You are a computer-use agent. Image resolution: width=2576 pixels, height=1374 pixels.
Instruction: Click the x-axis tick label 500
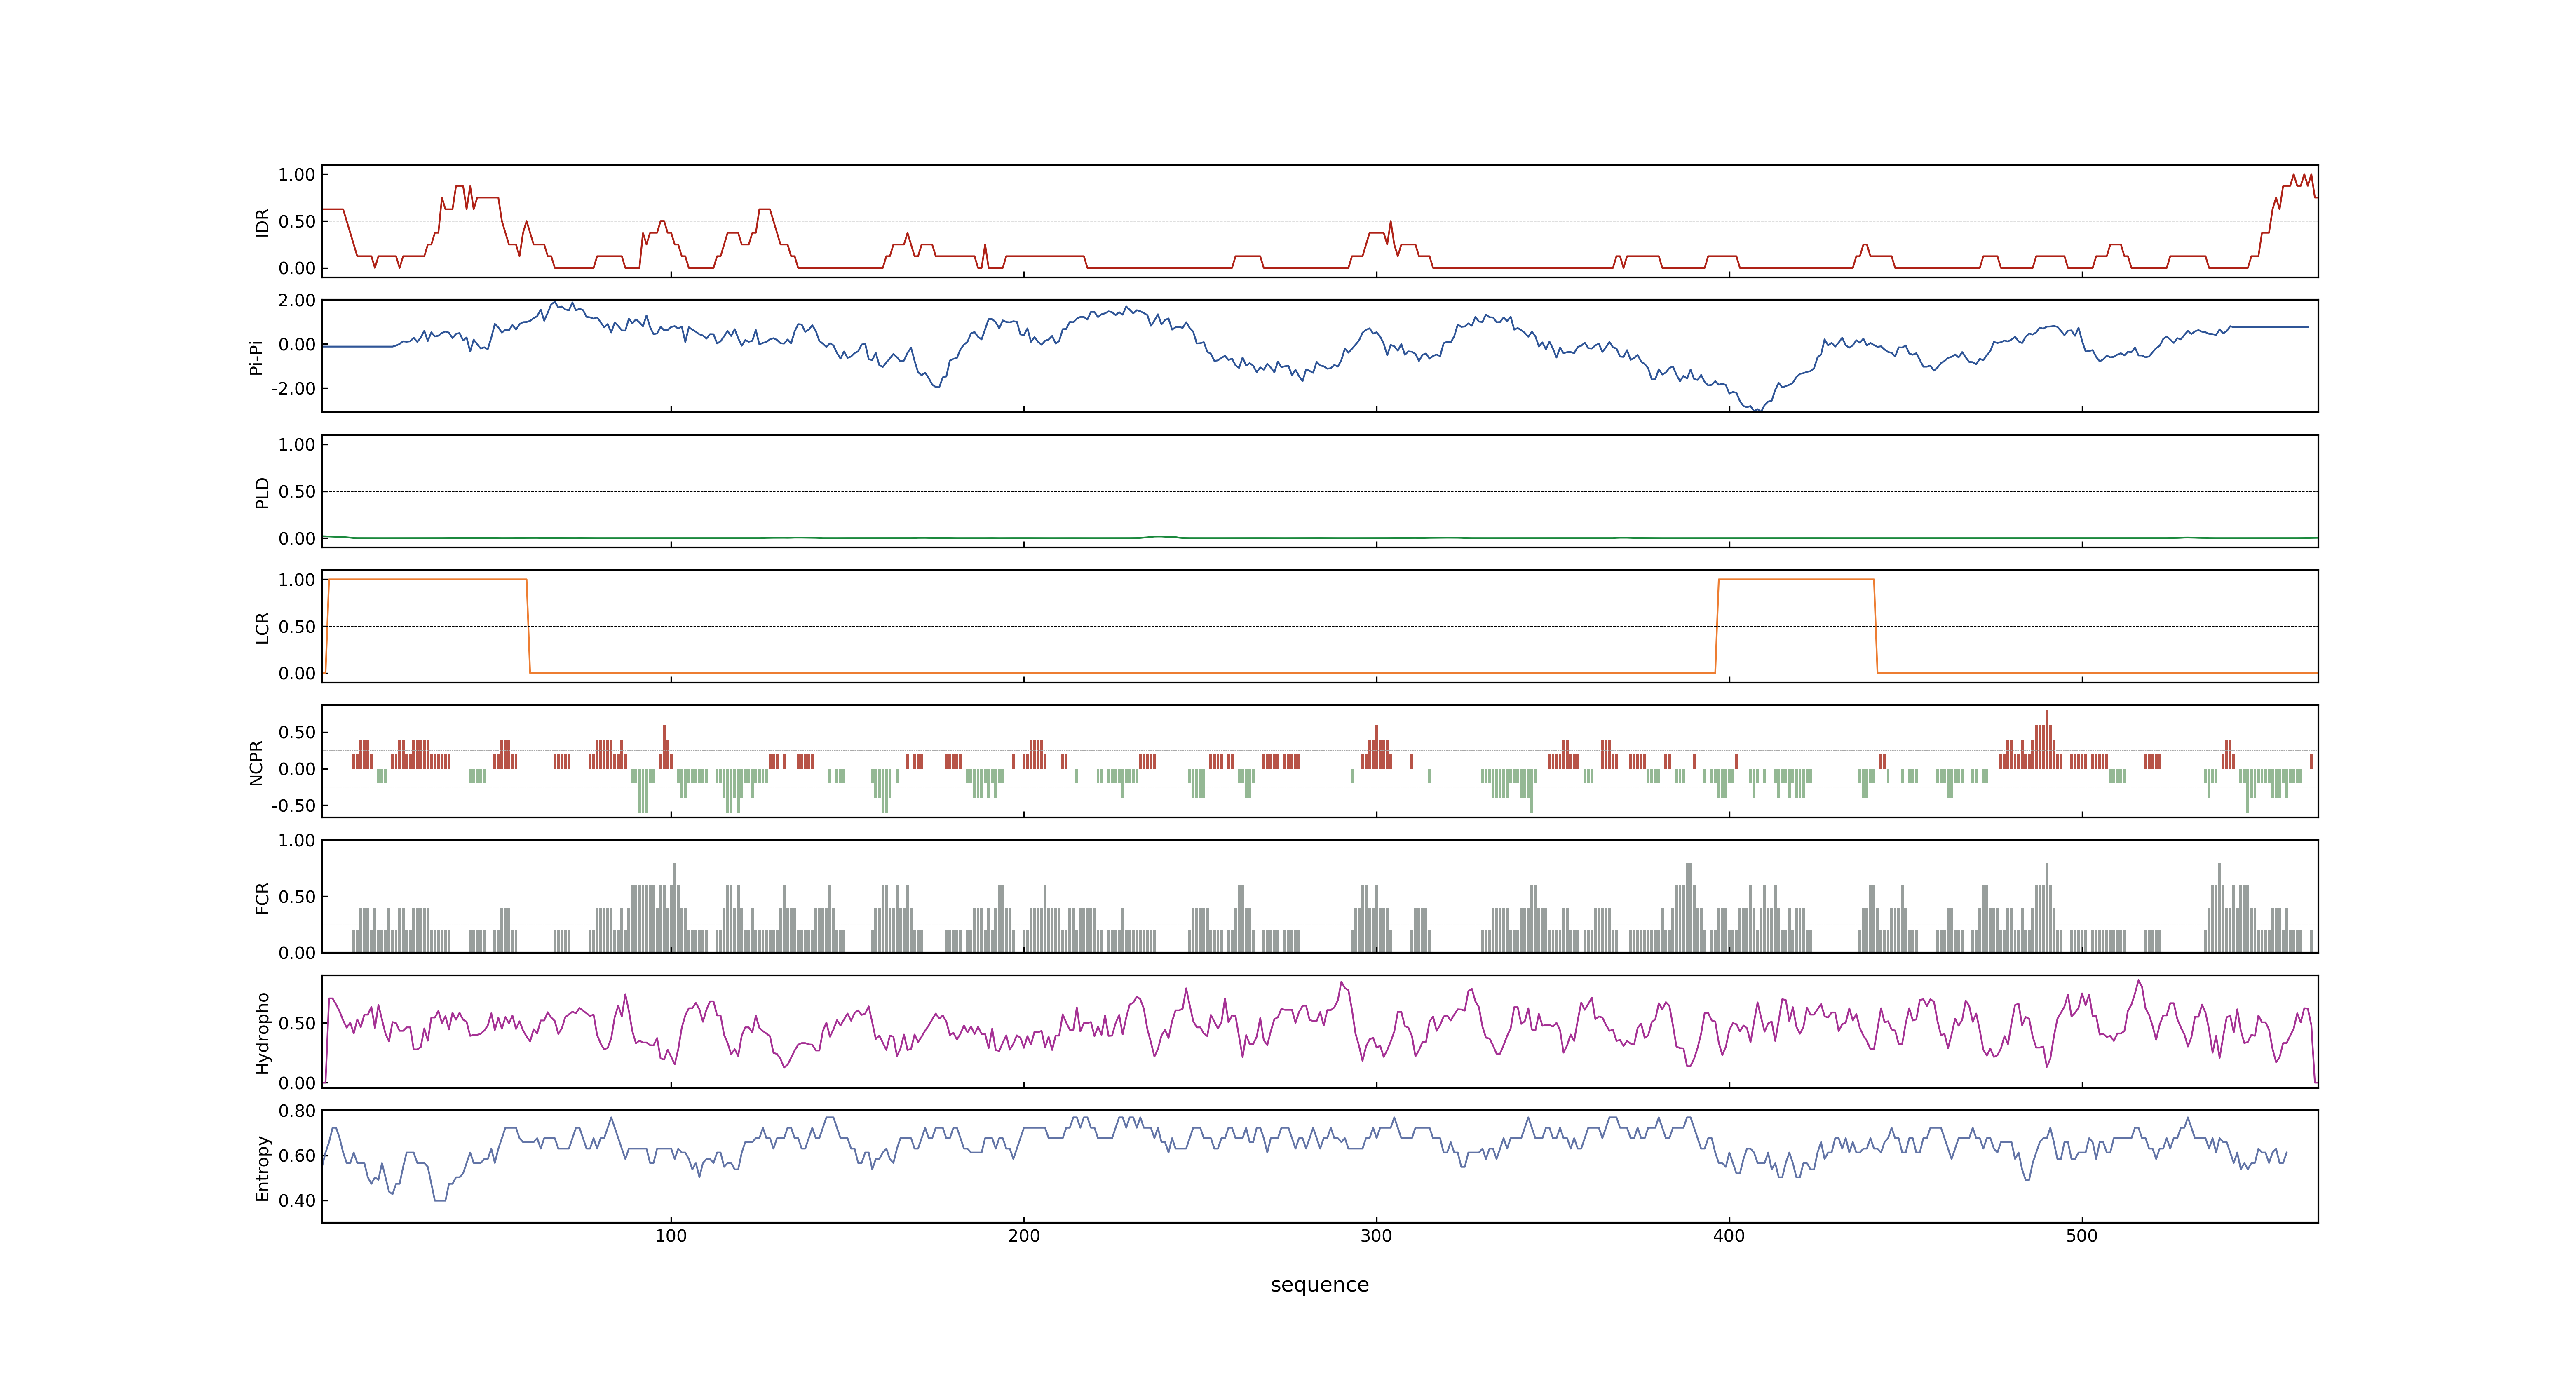pos(2082,1235)
